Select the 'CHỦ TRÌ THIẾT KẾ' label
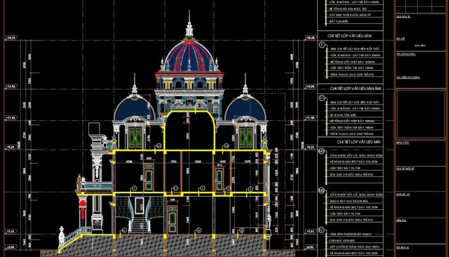Image resolution: width=449 pixels, height=257 pixels. point(405,169)
